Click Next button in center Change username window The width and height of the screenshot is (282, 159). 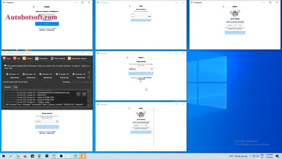tap(141, 74)
